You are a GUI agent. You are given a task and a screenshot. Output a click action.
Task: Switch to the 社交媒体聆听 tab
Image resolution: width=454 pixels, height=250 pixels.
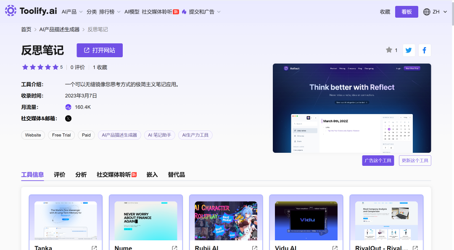(117, 175)
